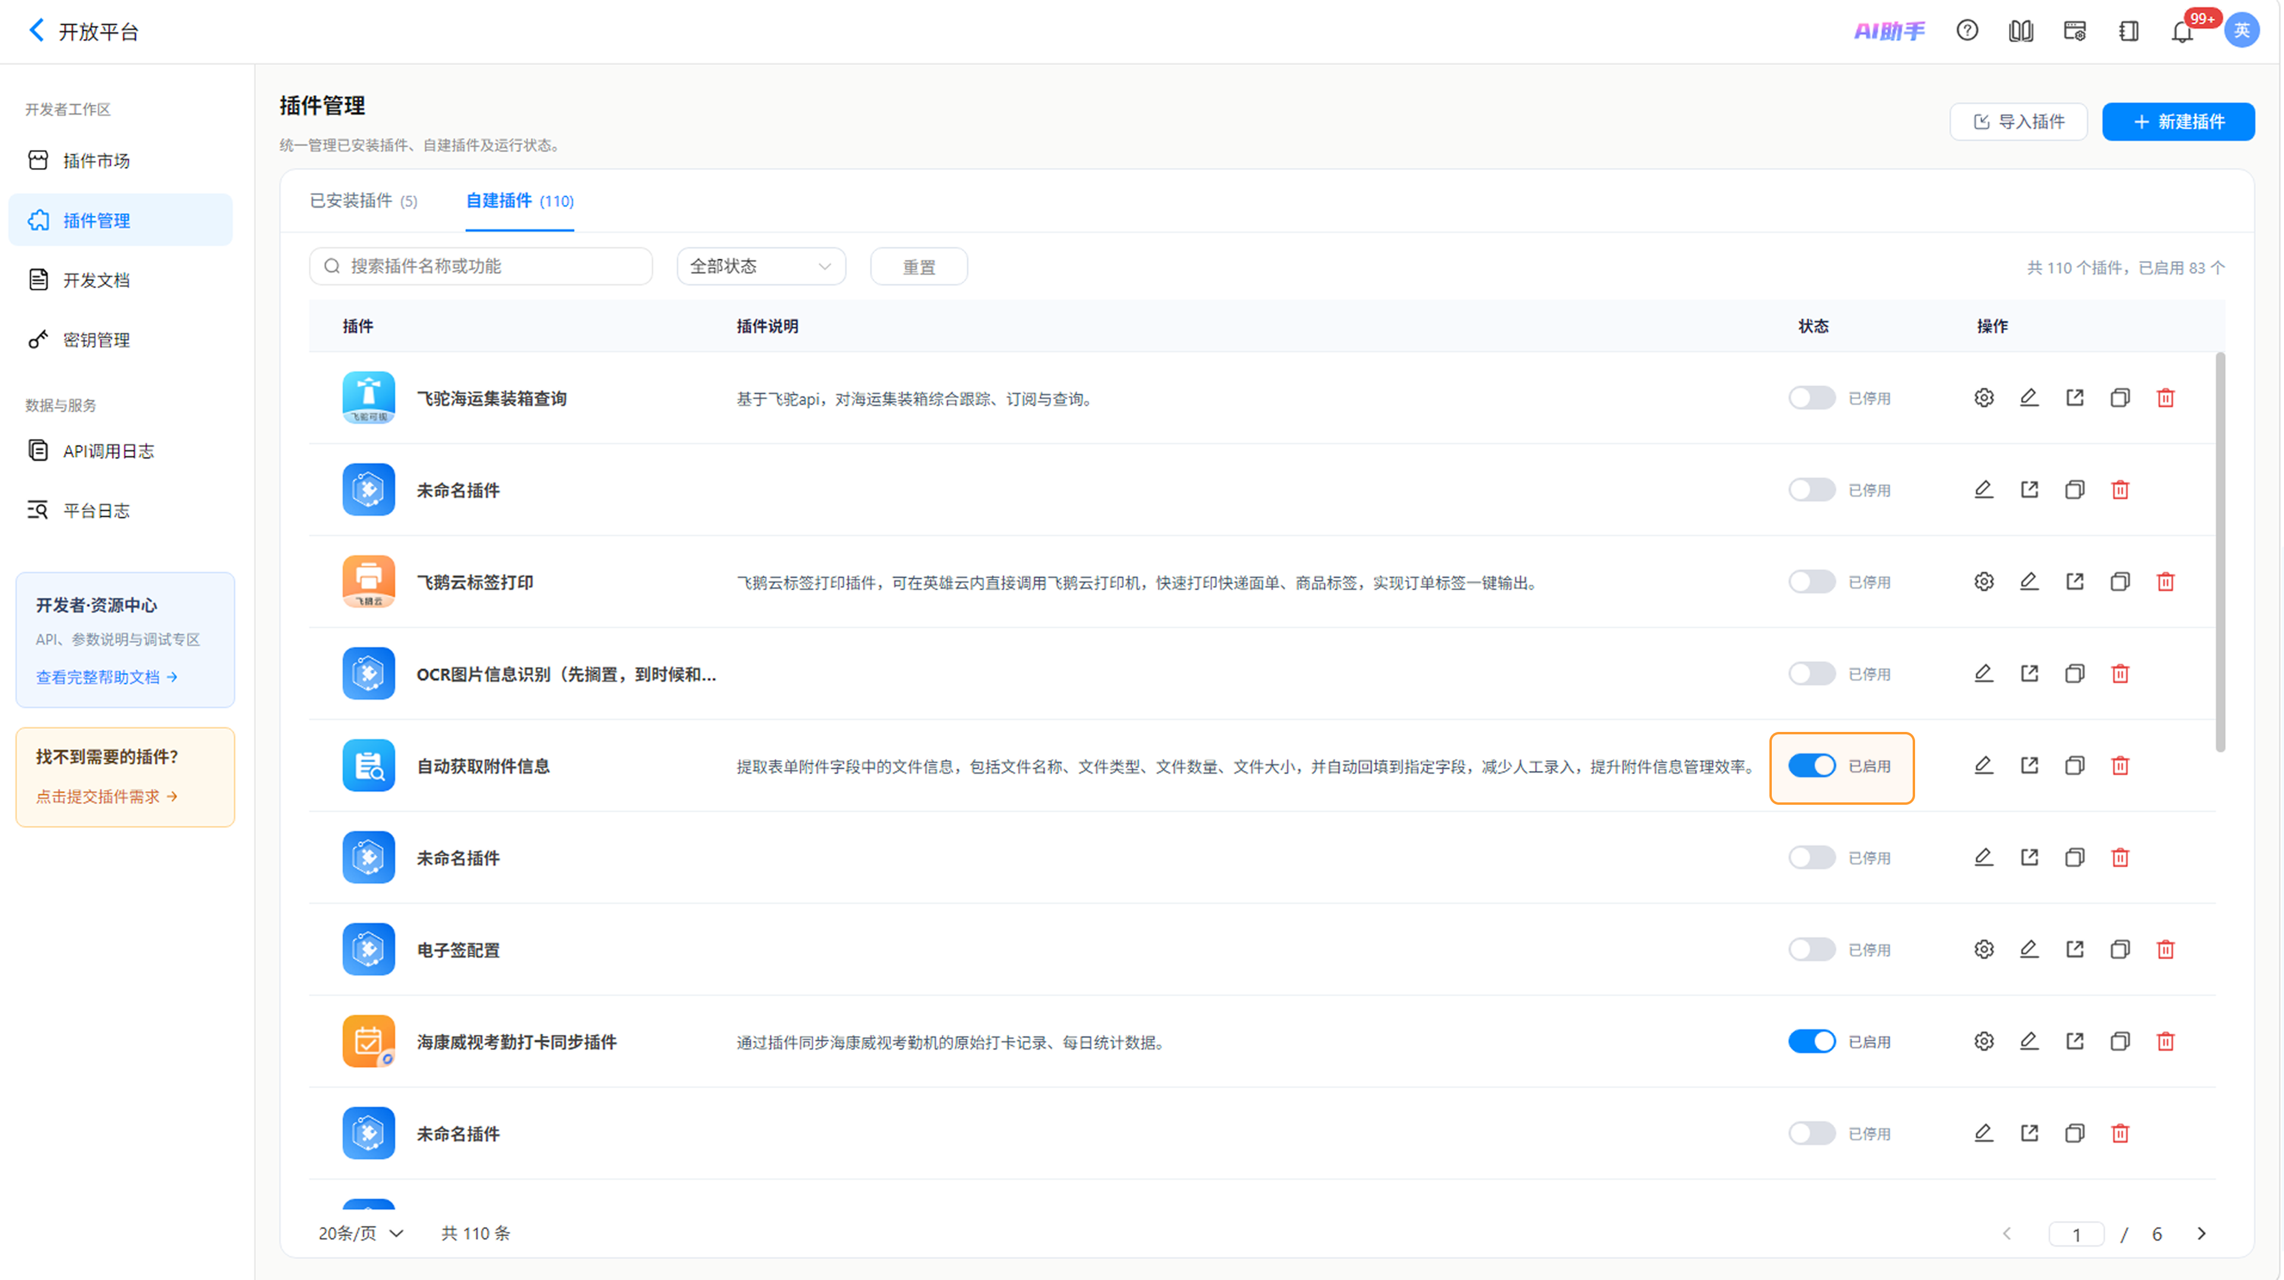
Task: Expand the 全部状态 filter dropdown
Action: pyautogui.click(x=761, y=266)
